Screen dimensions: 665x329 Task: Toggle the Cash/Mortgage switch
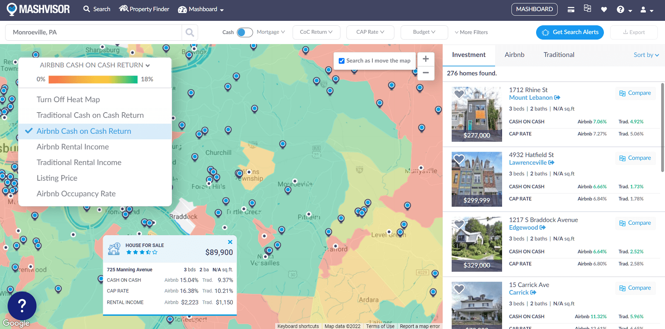pos(245,32)
